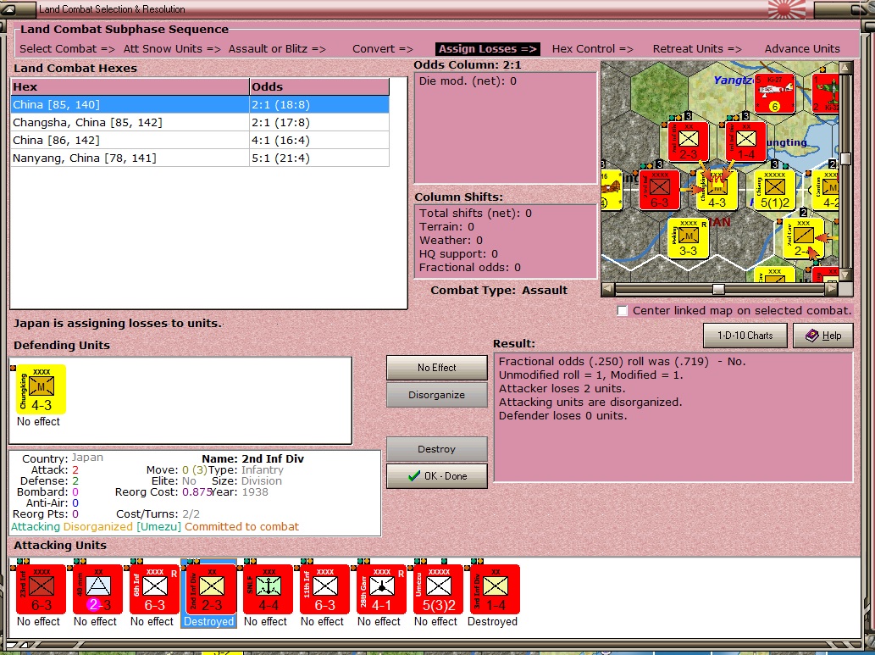Viewport: 875px width, 655px height.
Task: Click the Destroy button
Action: coord(436,449)
